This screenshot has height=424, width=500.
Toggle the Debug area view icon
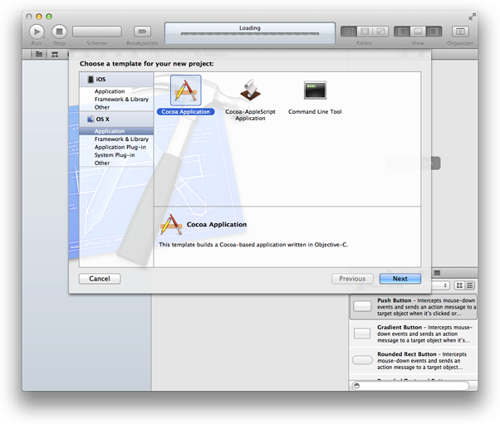tap(418, 32)
